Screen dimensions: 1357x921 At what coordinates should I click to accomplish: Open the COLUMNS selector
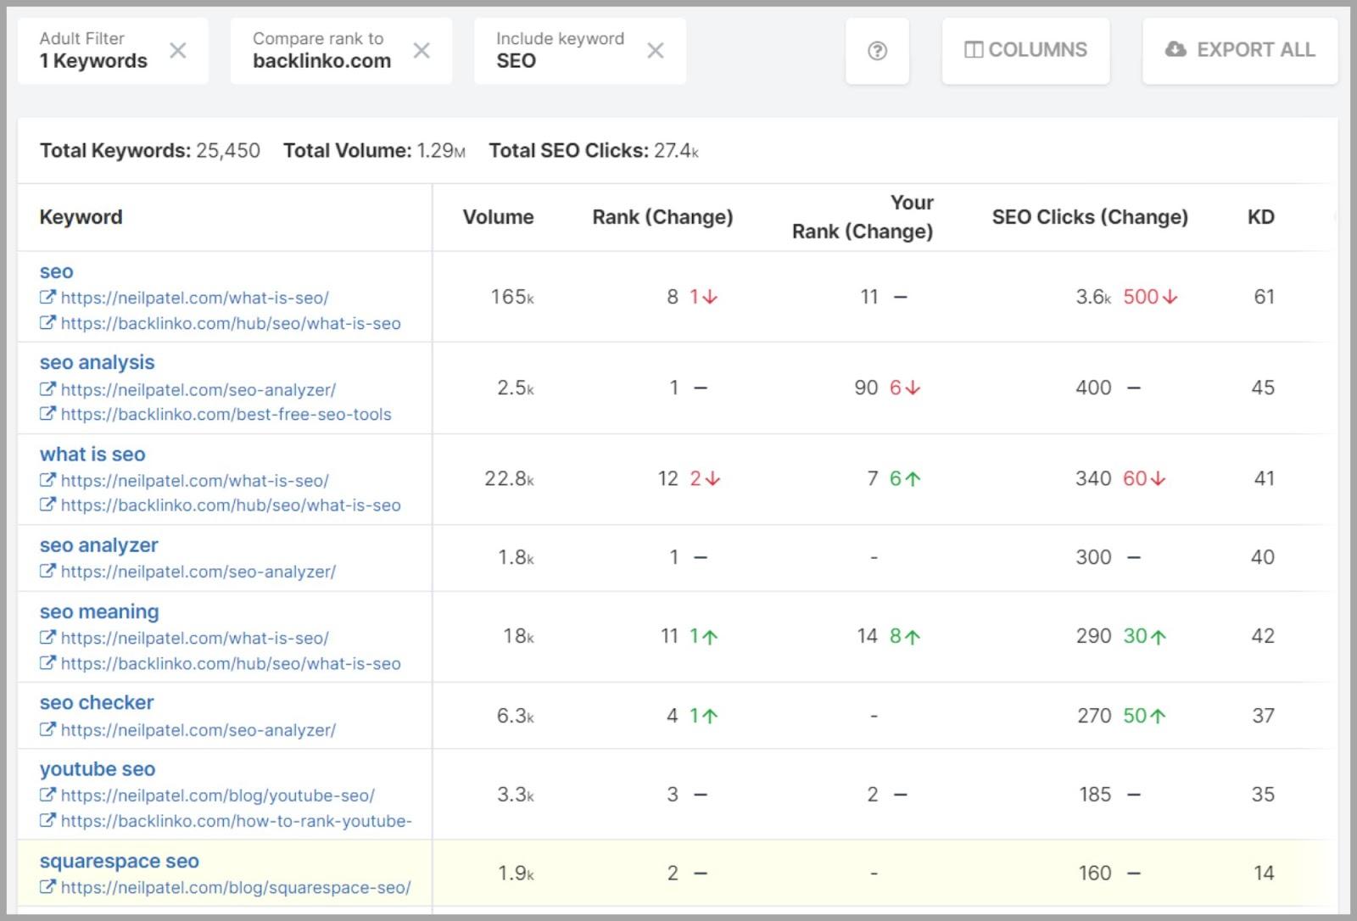click(1025, 50)
